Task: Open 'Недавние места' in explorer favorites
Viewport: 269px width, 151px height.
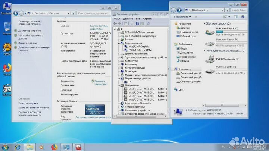Action: click(x=189, y=32)
